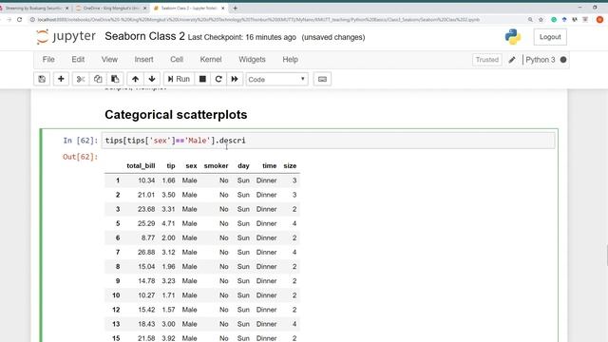The width and height of the screenshot is (608, 342).
Task: Open the Edit menu
Action: (78, 59)
